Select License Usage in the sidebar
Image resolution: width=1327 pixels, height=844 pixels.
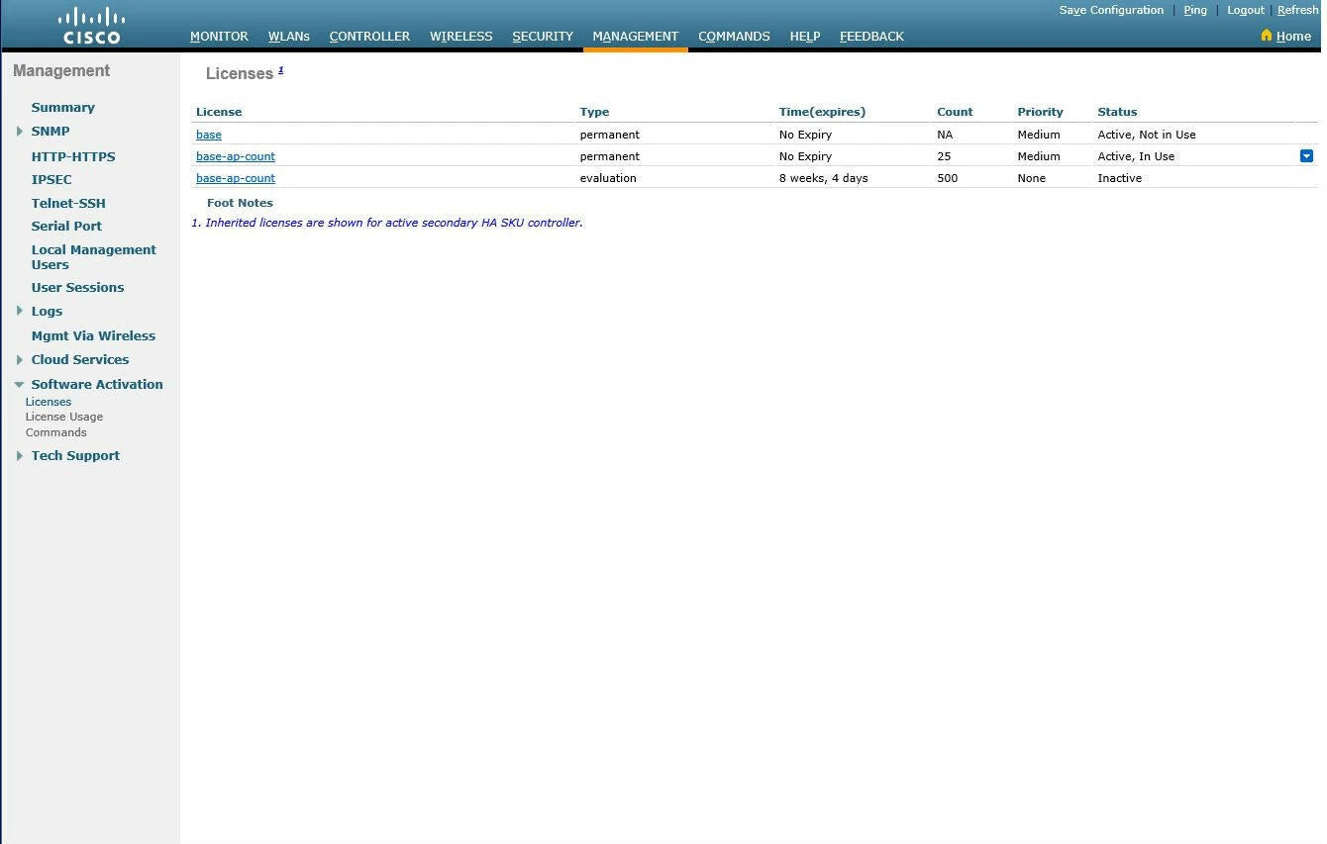pos(64,417)
